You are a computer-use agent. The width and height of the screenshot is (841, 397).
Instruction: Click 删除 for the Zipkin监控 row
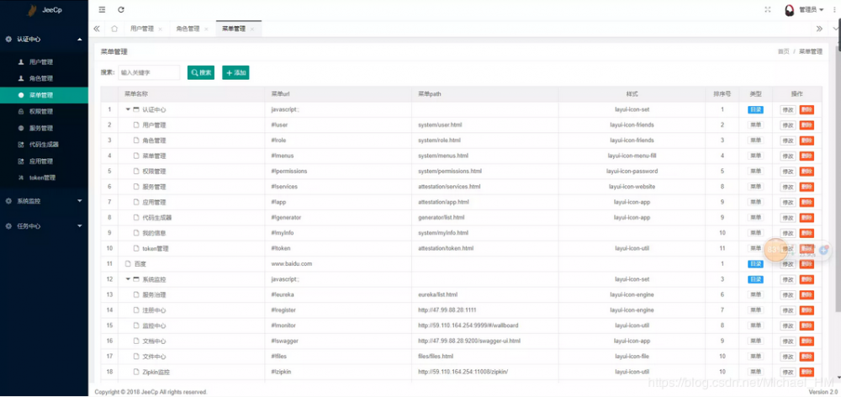(x=807, y=373)
